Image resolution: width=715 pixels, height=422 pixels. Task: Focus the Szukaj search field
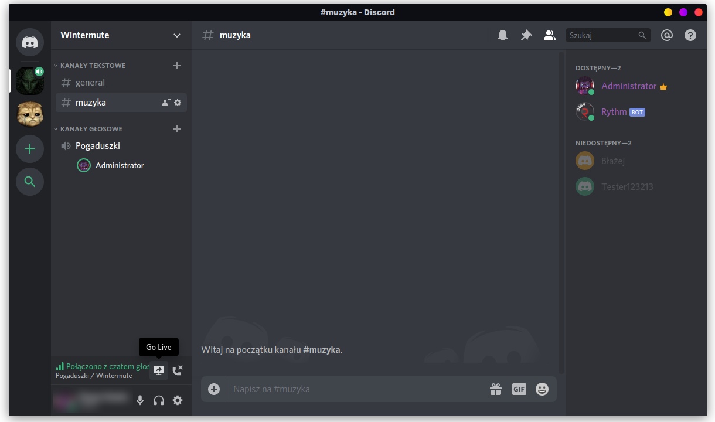click(x=608, y=35)
